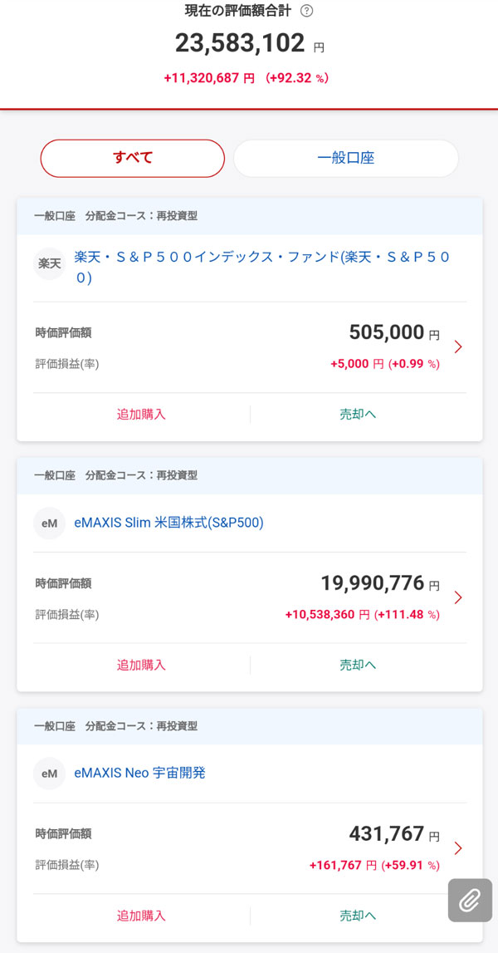Expand details arrow for 楽天 S&P500 fund
The width and height of the screenshot is (498, 953).
point(458,346)
